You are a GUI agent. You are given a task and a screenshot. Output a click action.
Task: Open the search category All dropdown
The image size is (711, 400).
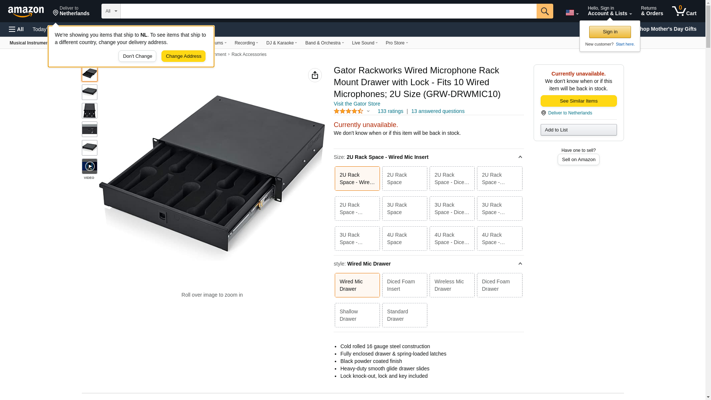click(x=111, y=11)
